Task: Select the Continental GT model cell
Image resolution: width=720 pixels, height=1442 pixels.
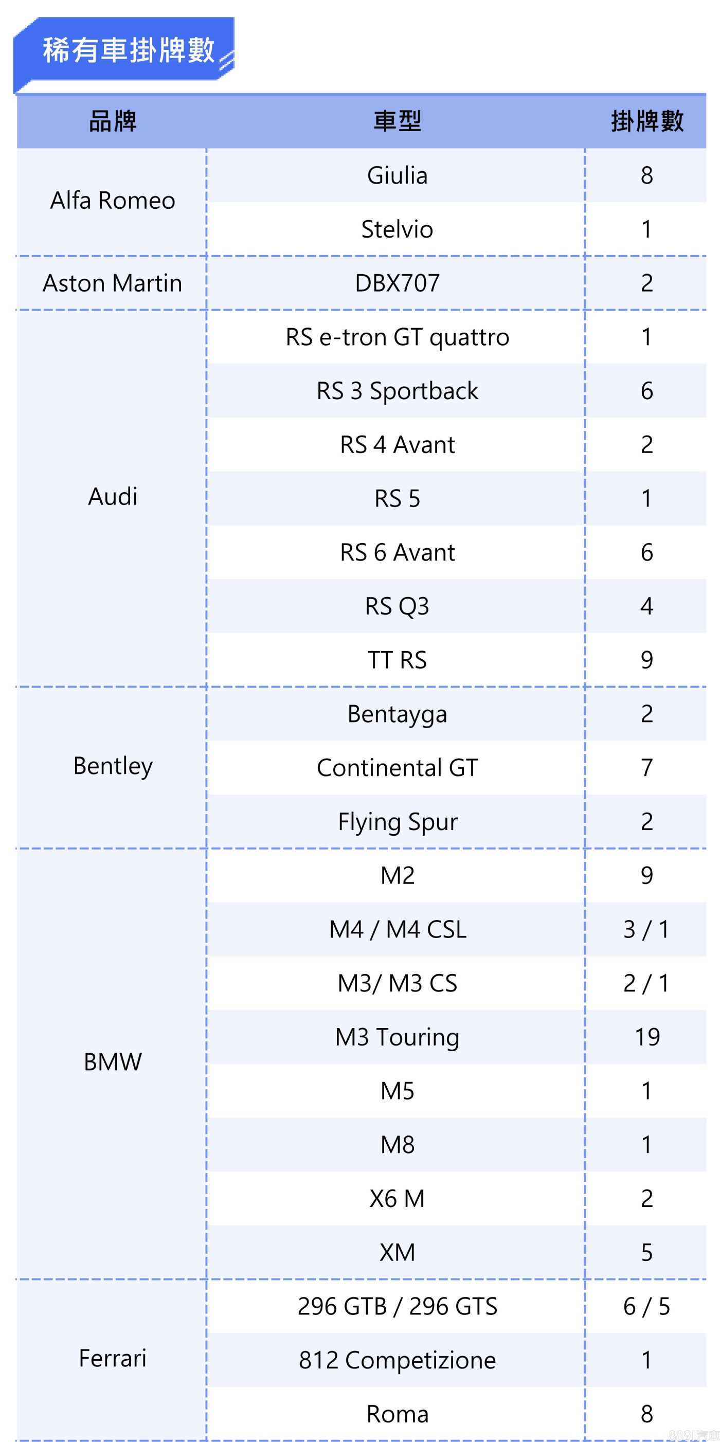Action: (397, 767)
